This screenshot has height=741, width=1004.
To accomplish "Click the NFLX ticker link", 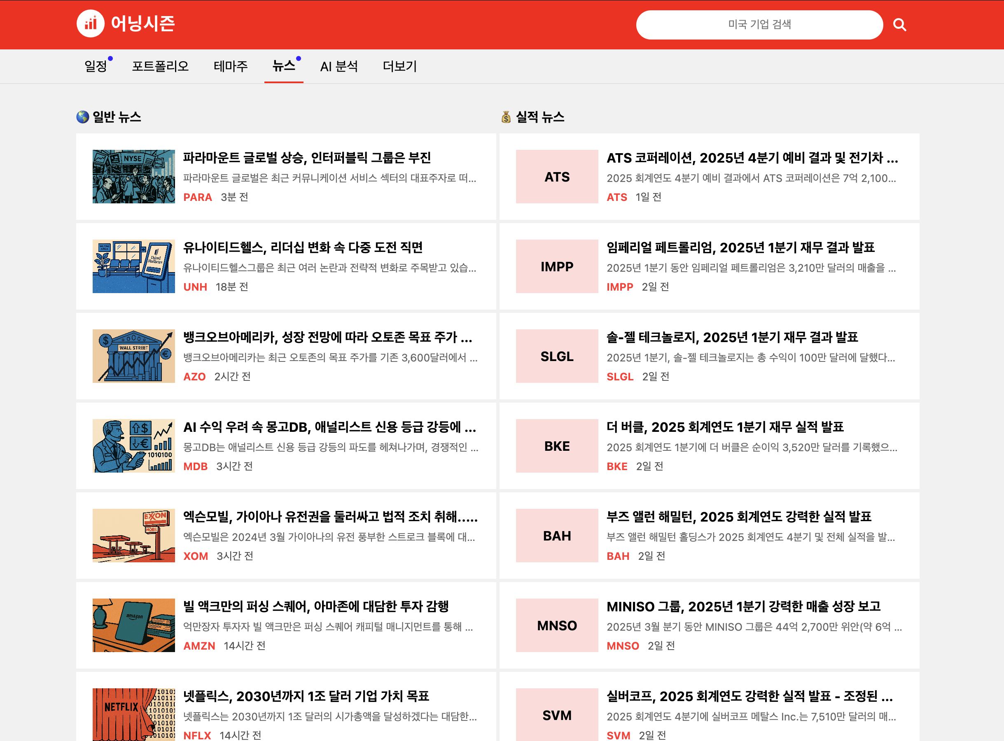I will point(197,735).
